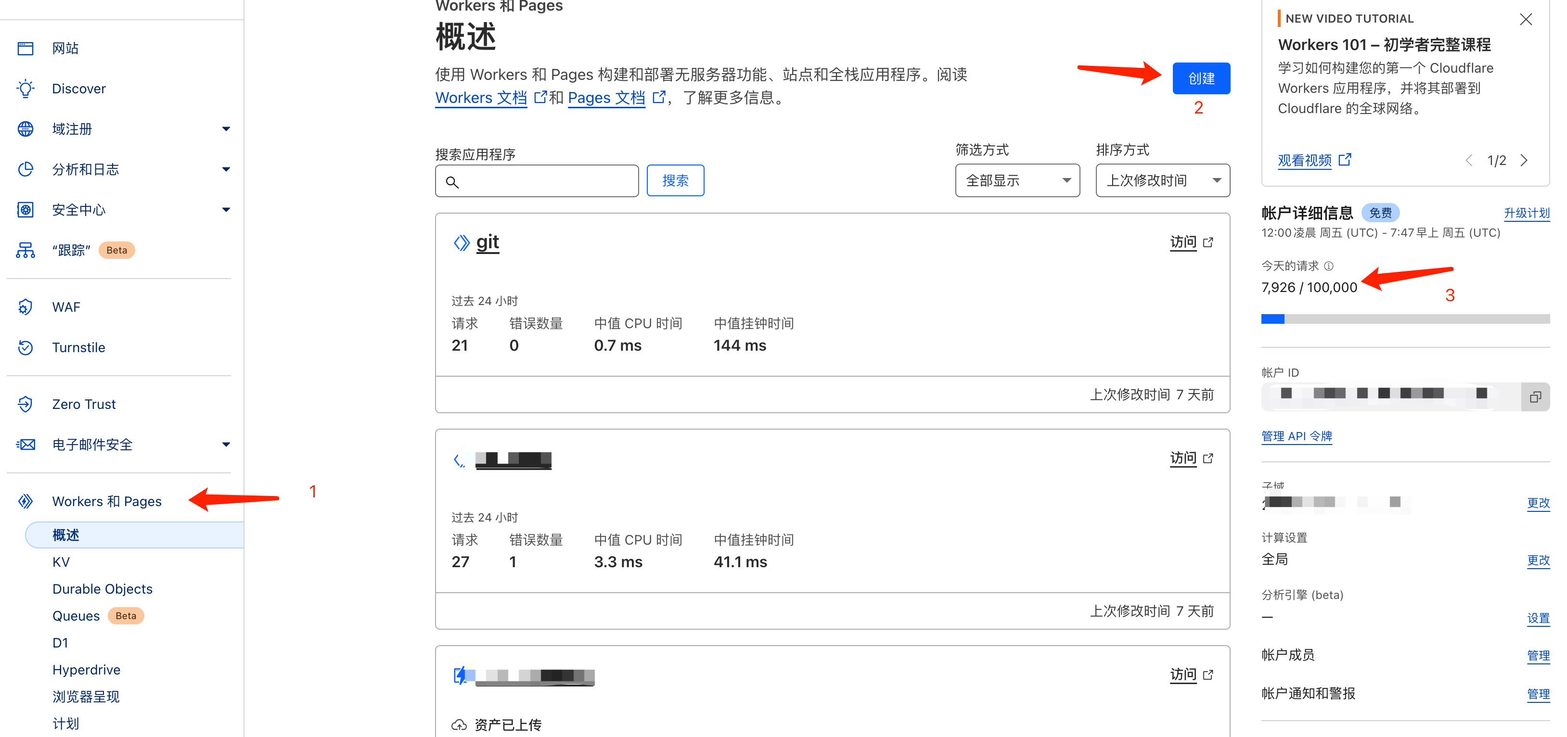The height and width of the screenshot is (737, 1567).
Task: Expand the 分析和日志 menu arrow
Action: click(x=226, y=169)
